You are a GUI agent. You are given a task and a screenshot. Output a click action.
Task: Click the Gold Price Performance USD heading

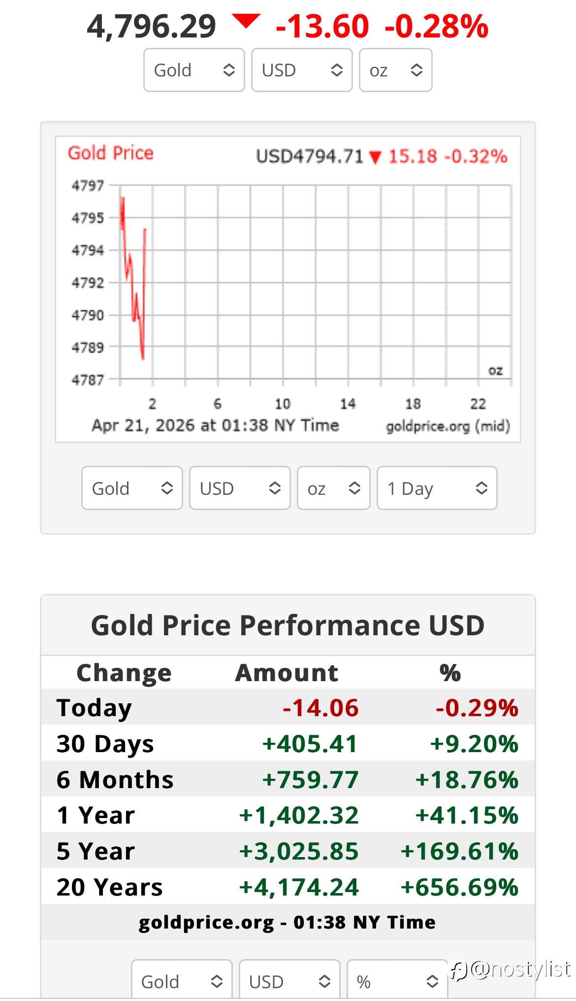point(288,625)
